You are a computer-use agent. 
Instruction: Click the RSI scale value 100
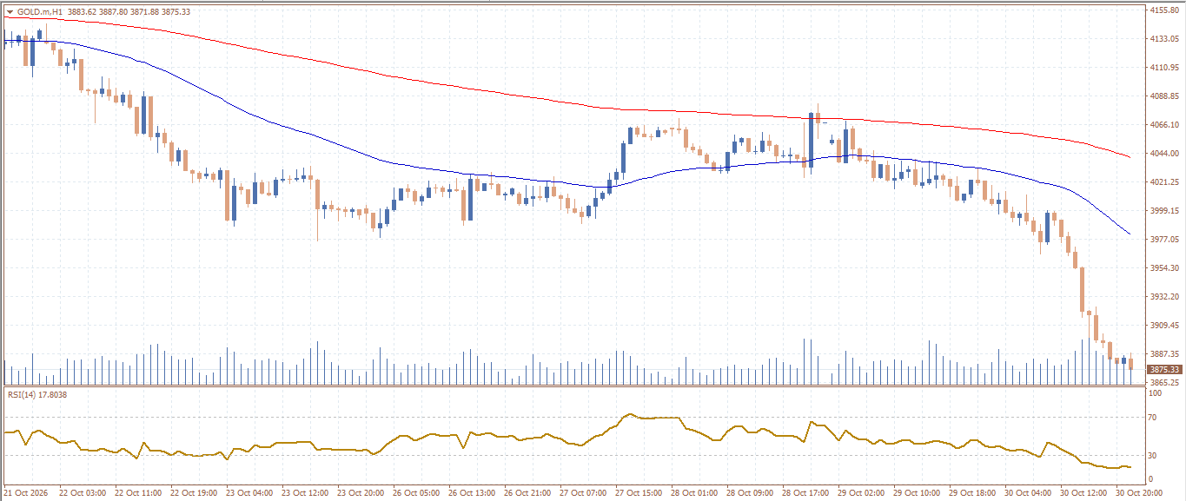1155,393
